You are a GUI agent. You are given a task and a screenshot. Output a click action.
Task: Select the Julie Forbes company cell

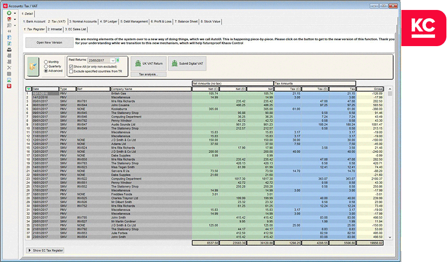[x=151, y=233]
